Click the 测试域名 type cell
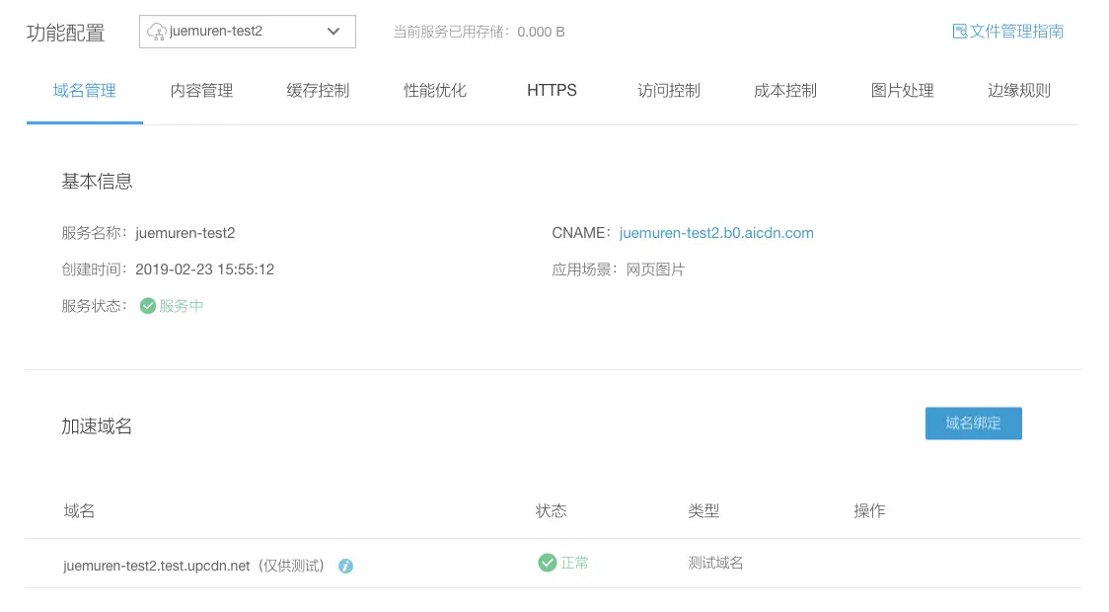 [x=715, y=563]
